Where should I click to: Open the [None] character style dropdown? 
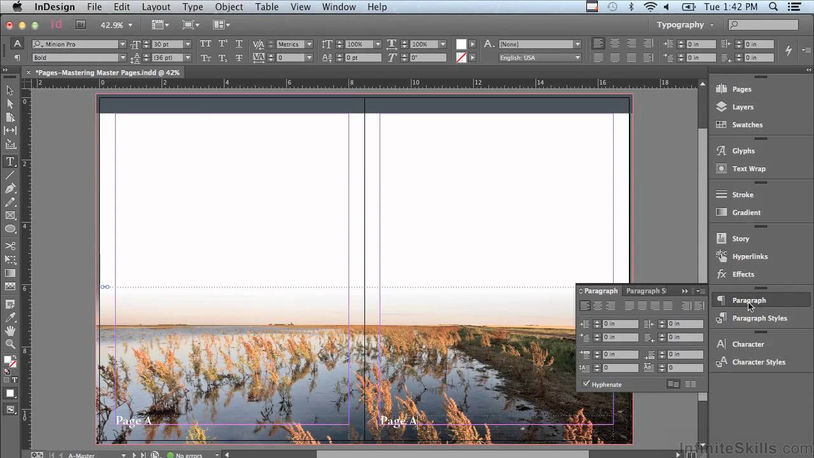(577, 44)
